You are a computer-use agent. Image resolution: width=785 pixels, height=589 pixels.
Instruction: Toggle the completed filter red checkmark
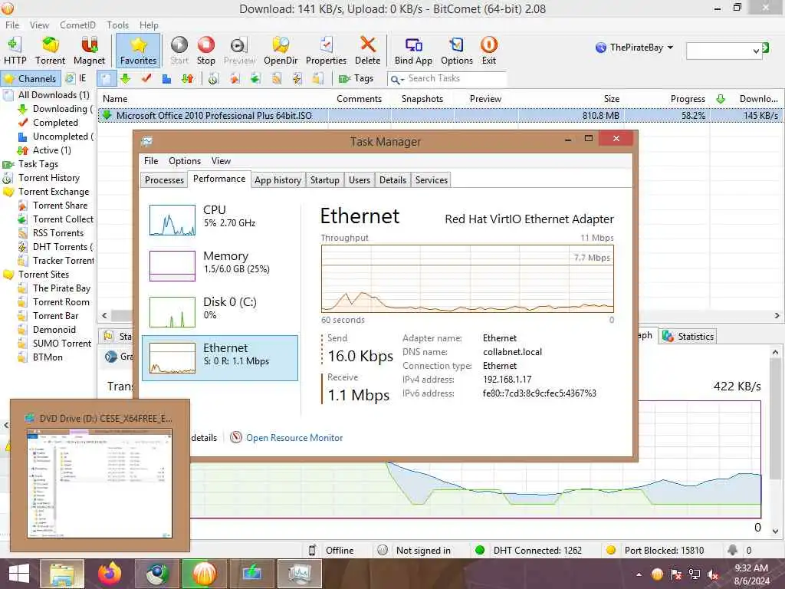[146, 79]
